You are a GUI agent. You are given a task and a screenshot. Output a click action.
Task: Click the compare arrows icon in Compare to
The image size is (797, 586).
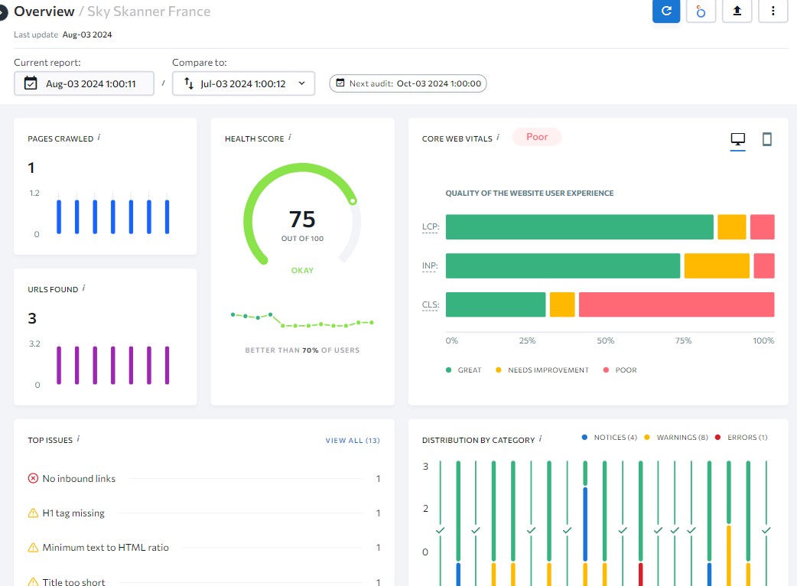click(189, 83)
